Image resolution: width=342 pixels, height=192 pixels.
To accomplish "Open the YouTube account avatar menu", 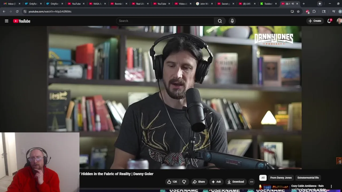I will pos(339,21).
